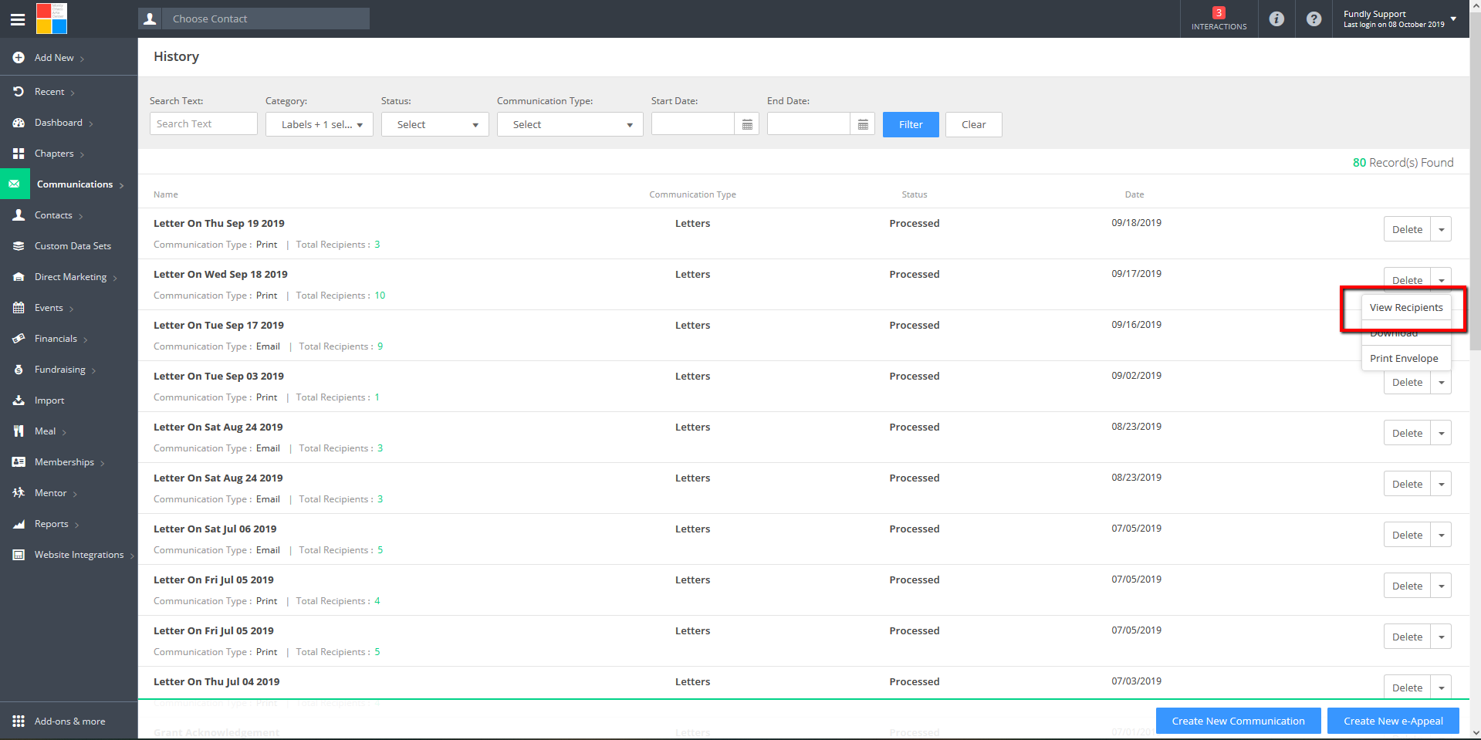The height and width of the screenshot is (740, 1481).
Task: Click the Clear button
Action: [973, 124]
